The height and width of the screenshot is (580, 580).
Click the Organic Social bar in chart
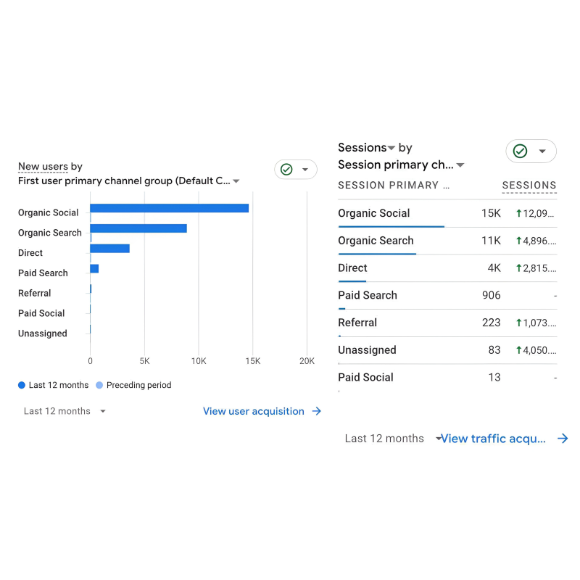point(169,208)
